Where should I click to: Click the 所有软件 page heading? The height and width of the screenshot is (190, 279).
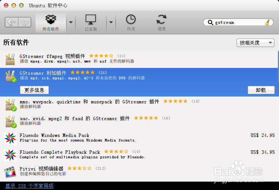[x=16, y=42]
